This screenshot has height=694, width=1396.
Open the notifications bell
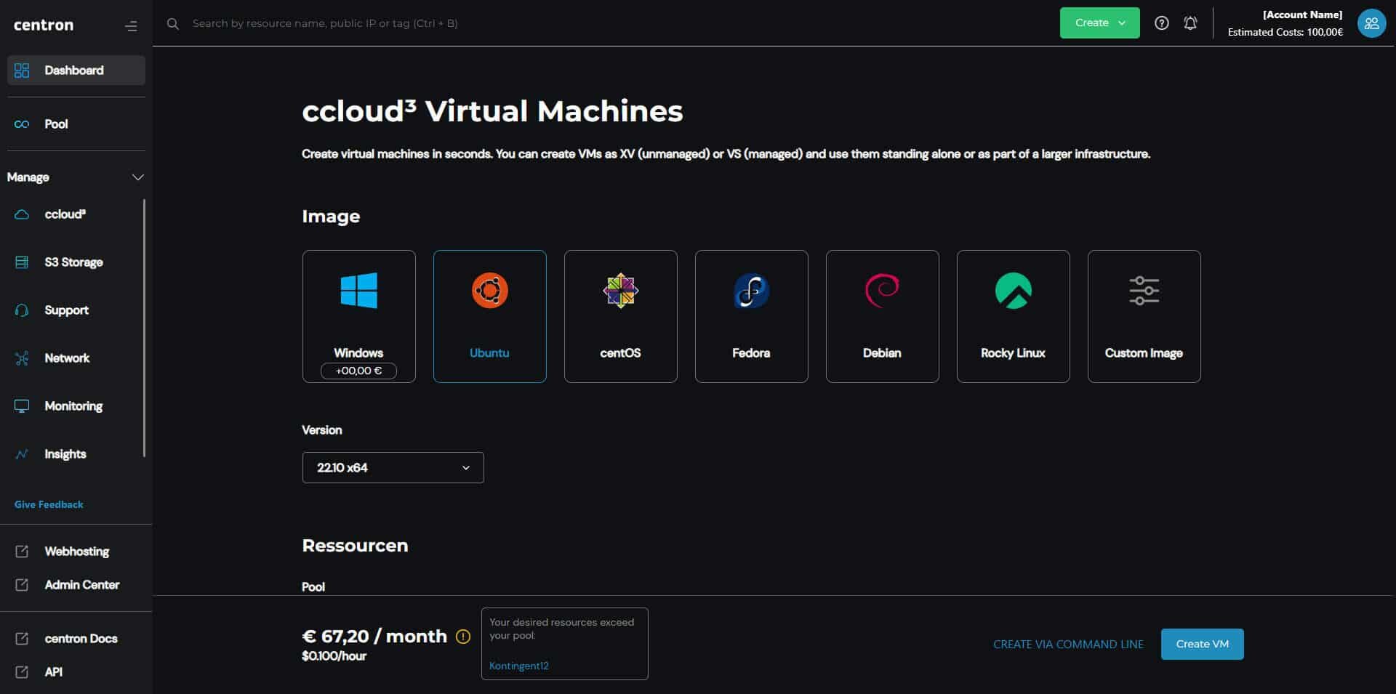[1190, 23]
